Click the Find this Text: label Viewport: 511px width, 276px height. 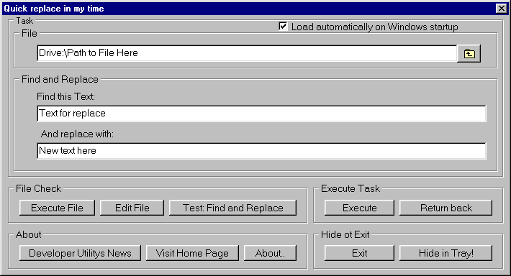point(65,96)
